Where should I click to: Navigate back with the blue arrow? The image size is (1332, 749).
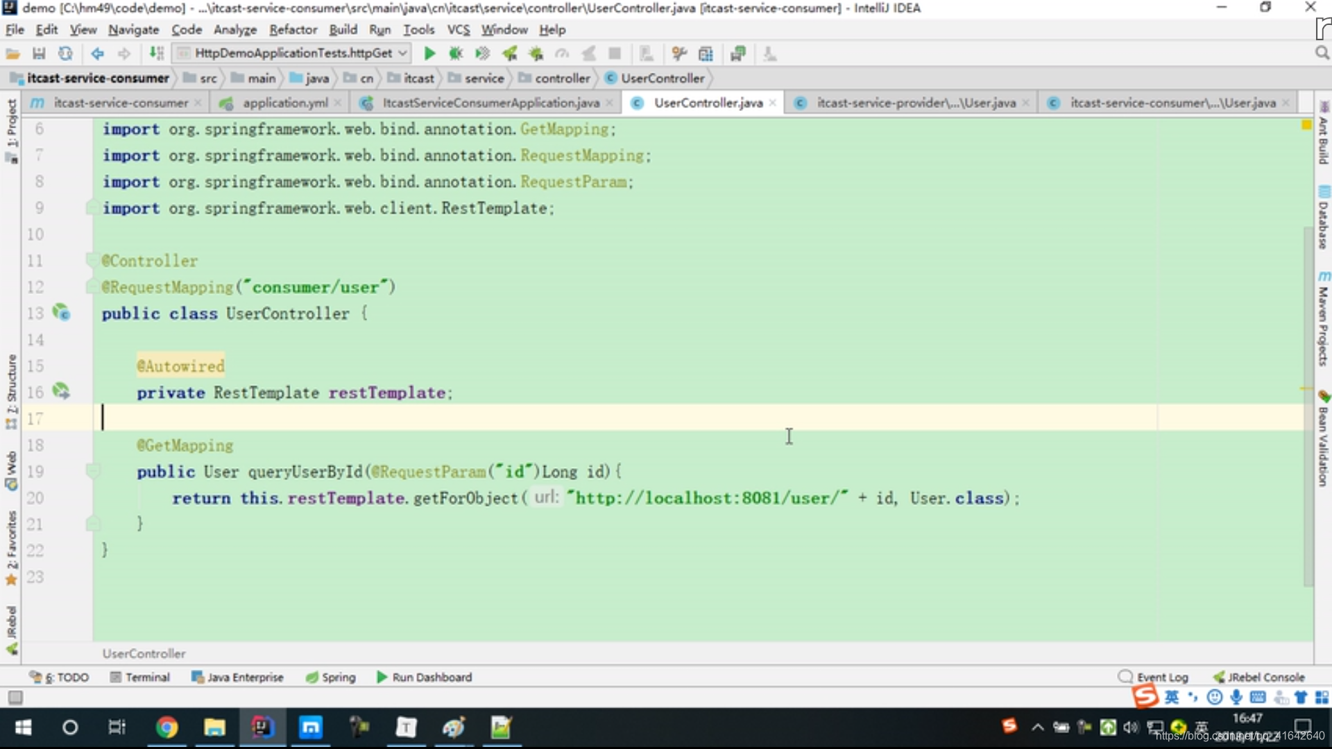(x=97, y=53)
